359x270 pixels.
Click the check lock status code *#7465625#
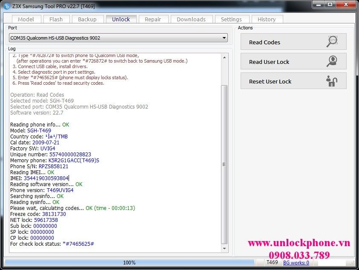tap(78, 244)
